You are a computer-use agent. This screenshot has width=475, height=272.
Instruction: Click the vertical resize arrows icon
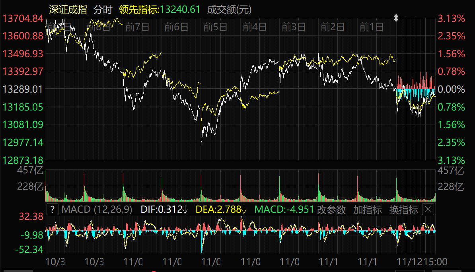[x=396, y=18]
